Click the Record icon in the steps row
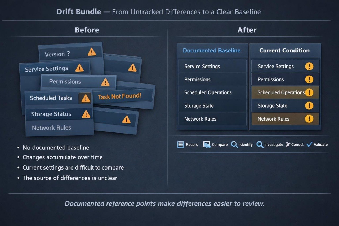Image resolution: width=339 pixels, height=226 pixels. (180, 144)
